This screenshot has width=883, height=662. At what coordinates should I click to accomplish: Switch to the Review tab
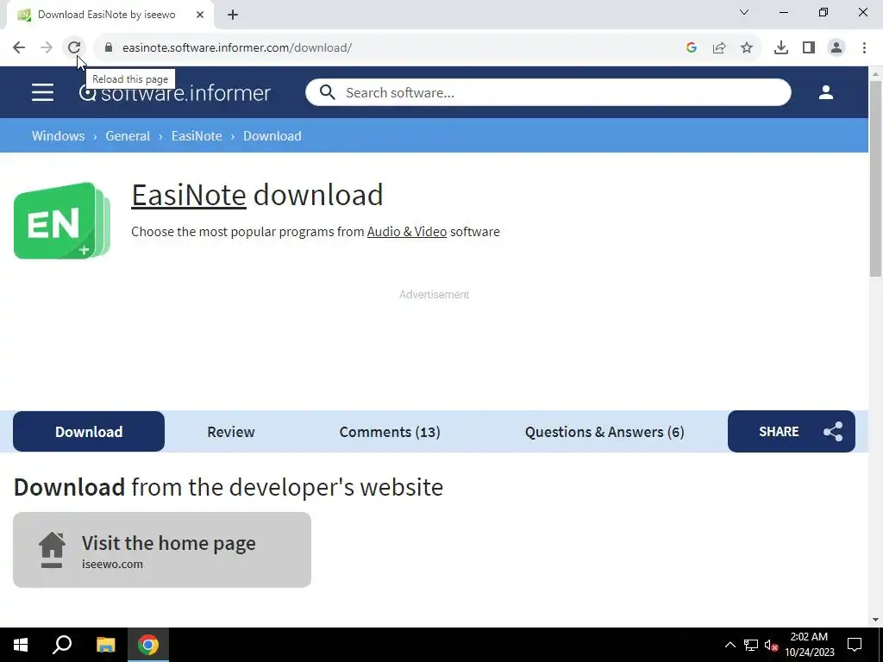(231, 432)
